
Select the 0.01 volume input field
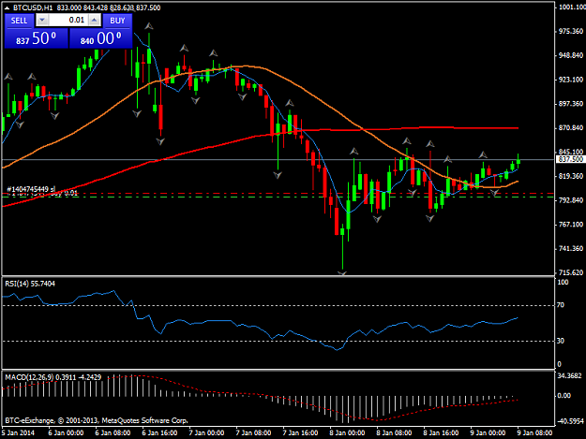pos(68,21)
